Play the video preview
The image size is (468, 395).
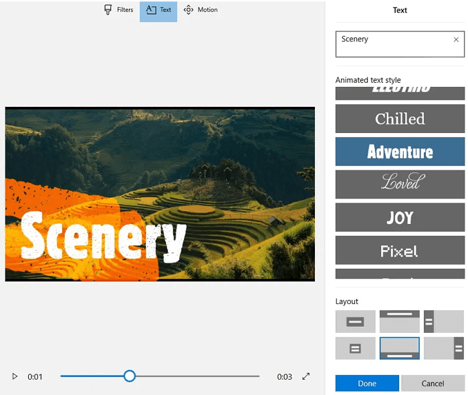(15, 377)
